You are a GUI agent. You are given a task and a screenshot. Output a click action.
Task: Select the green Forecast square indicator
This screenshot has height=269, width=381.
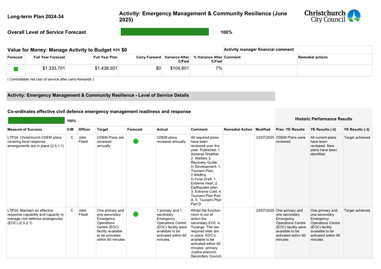point(15,69)
